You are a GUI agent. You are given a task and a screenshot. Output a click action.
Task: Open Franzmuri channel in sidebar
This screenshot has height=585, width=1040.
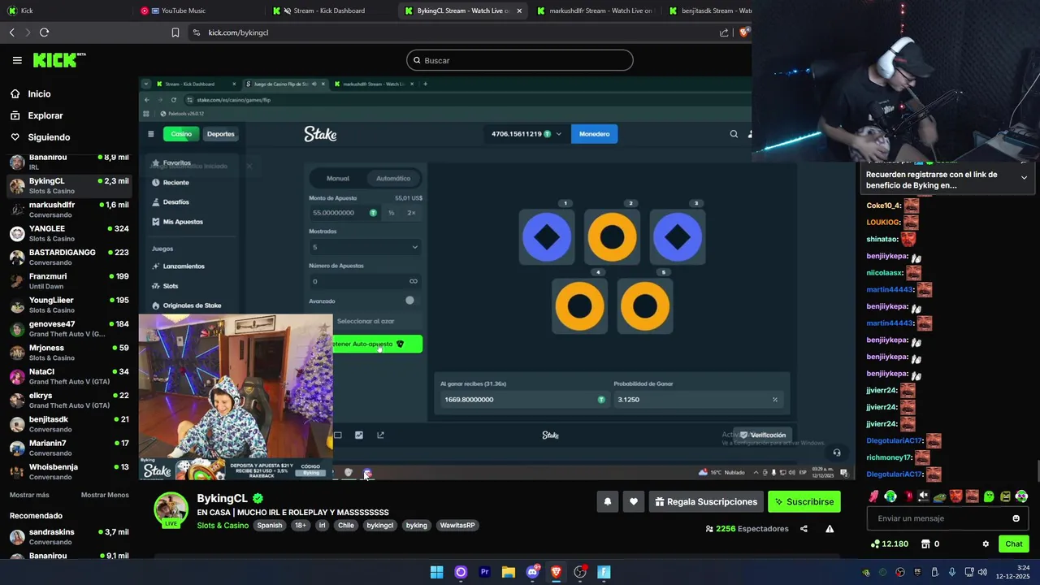(69, 281)
